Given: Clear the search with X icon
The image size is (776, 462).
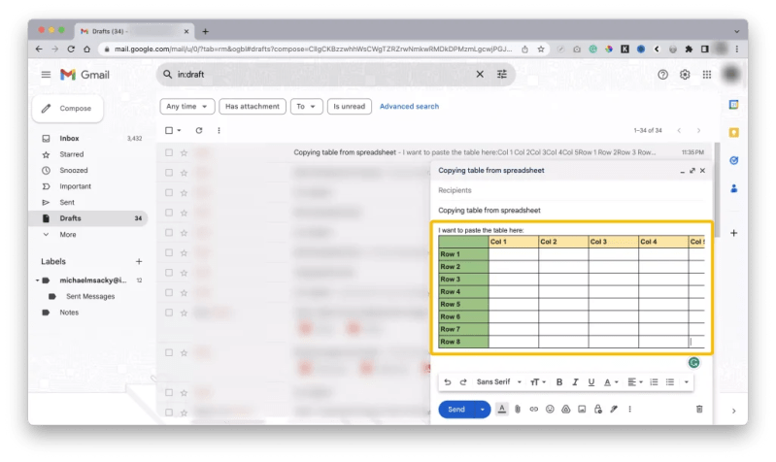Looking at the screenshot, I should (480, 74).
